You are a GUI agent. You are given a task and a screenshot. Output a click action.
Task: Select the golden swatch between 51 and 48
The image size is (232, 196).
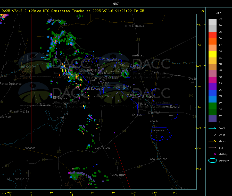click(212, 61)
